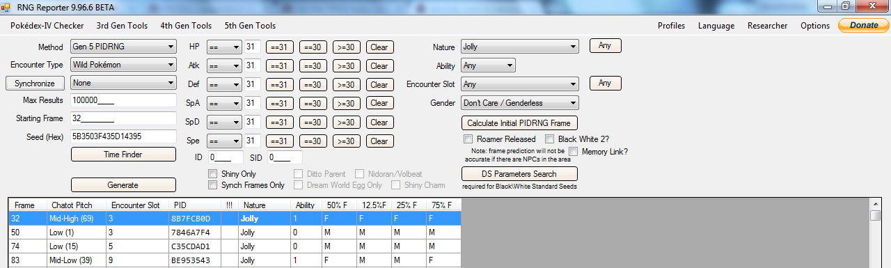The height and width of the screenshot is (268, 891).
Task: Click the Seed (Hex) input field
Action: pos(123,136)
